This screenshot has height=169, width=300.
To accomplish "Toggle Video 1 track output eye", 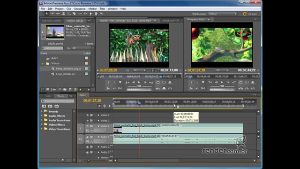I will click(x=88, y=126).
